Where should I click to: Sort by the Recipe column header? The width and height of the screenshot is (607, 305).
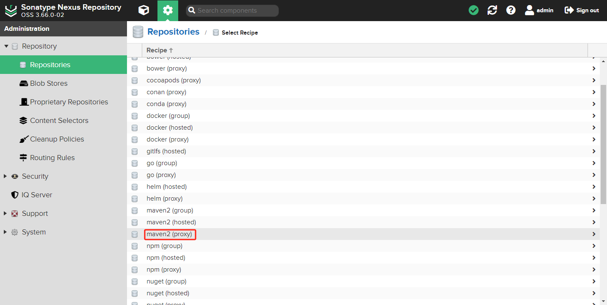click(x=365, y=50)
